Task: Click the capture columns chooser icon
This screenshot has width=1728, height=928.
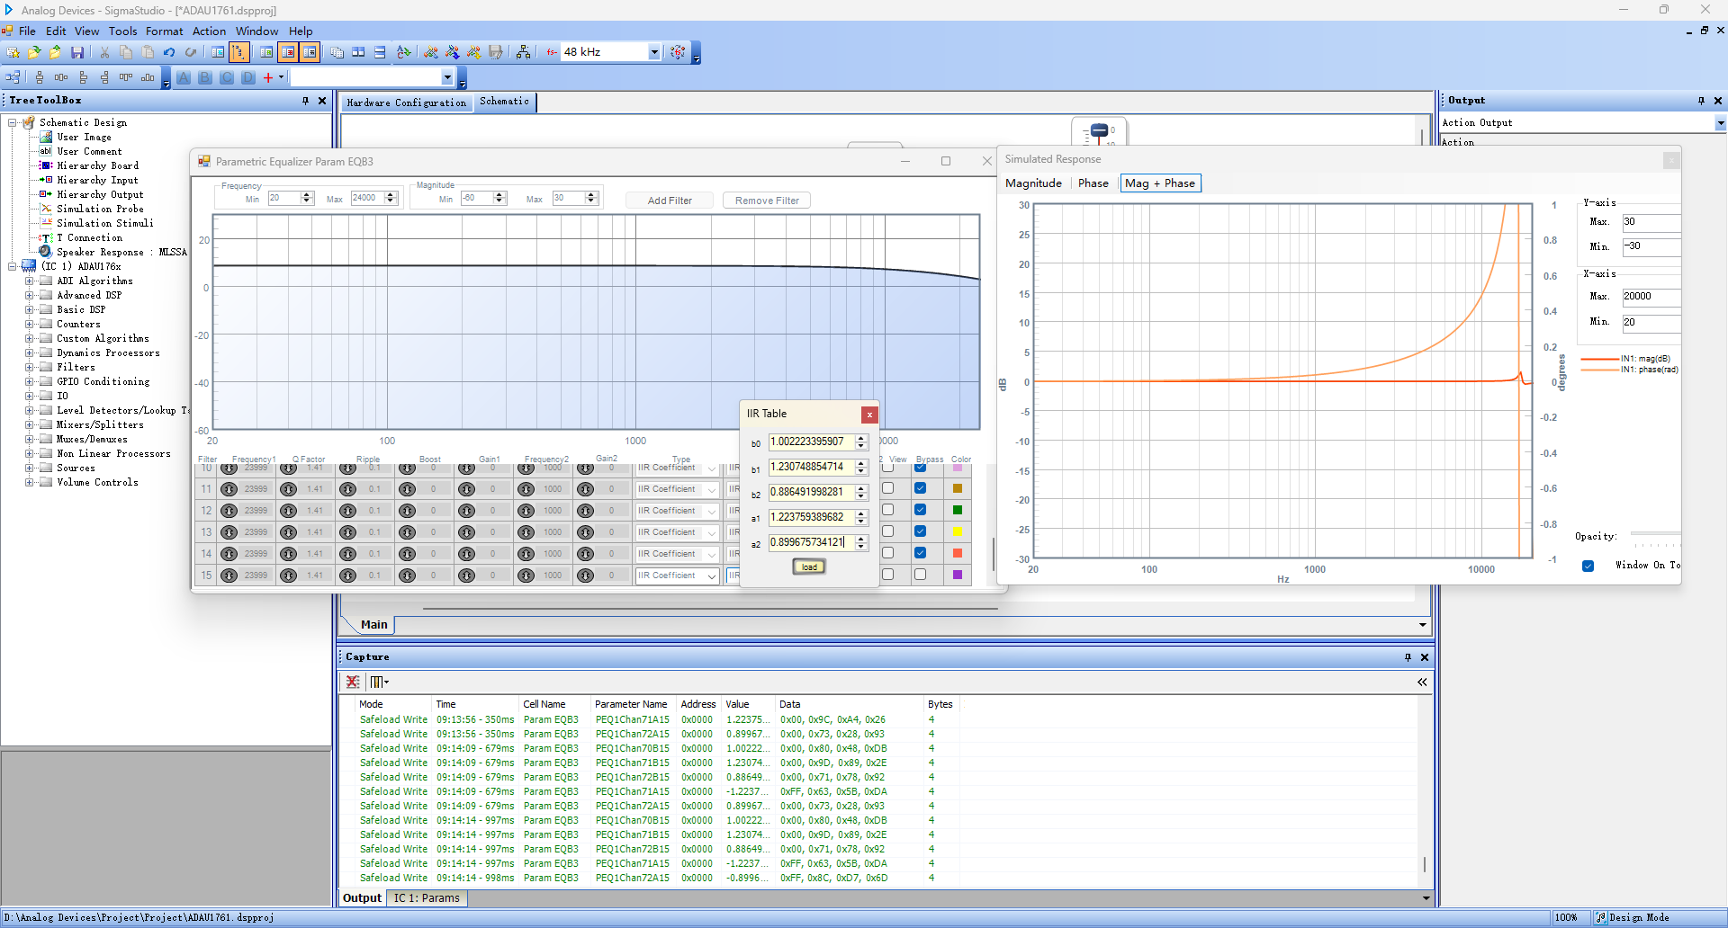Action: (x=379, y=682)
